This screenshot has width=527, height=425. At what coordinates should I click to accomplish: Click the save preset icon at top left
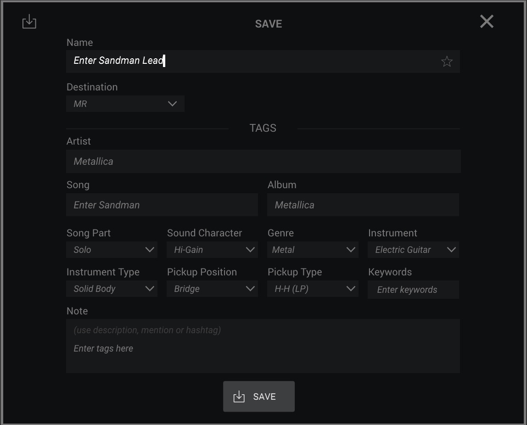click(29, 22)
